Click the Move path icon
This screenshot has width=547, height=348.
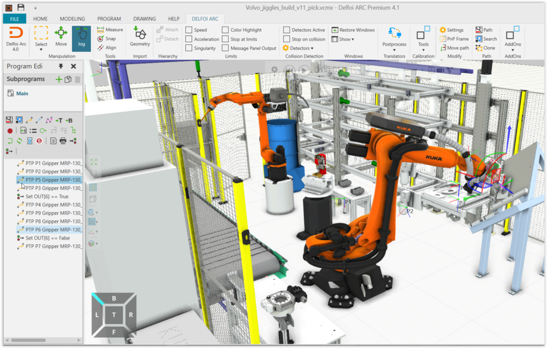[x=454, y=48]
